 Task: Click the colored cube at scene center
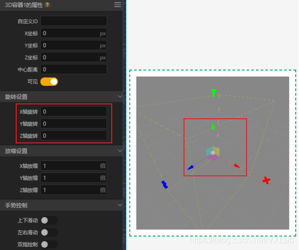(213, 153)
